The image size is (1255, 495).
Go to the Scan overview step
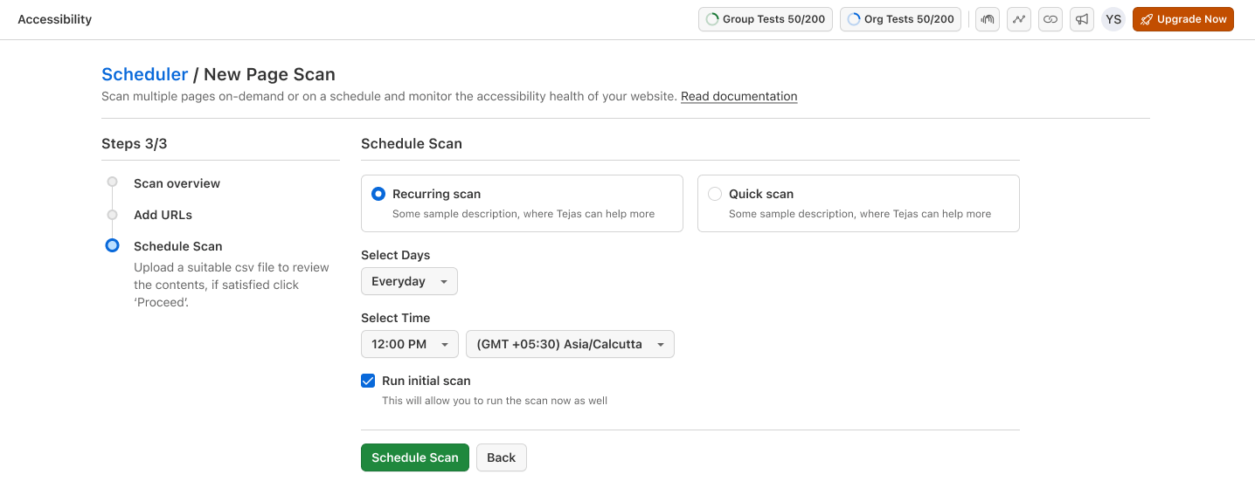(177, 183)
